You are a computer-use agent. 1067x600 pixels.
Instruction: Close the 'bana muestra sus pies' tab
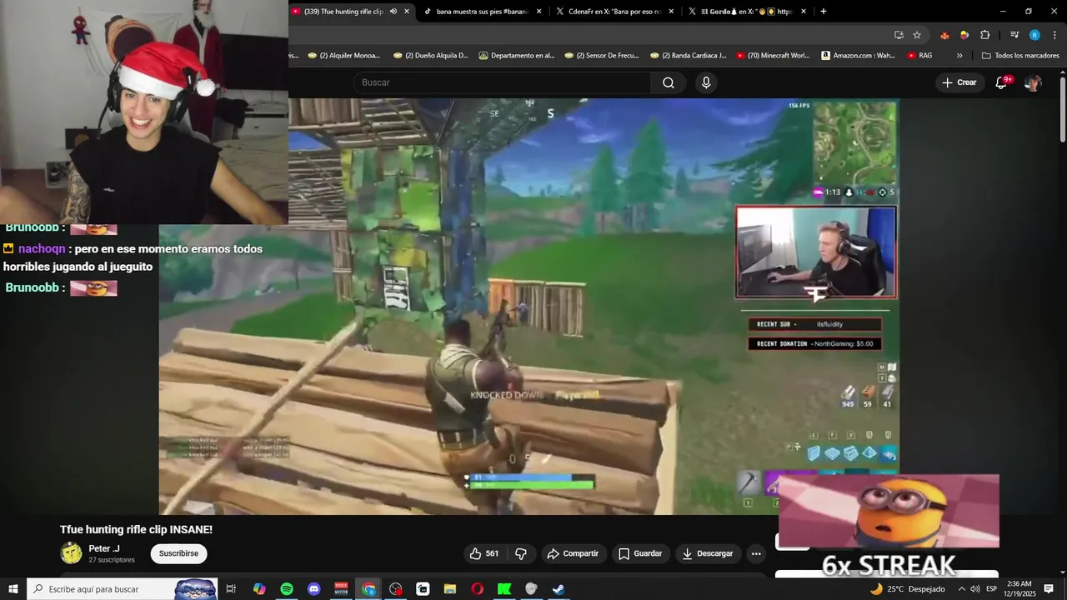[539, 12]
